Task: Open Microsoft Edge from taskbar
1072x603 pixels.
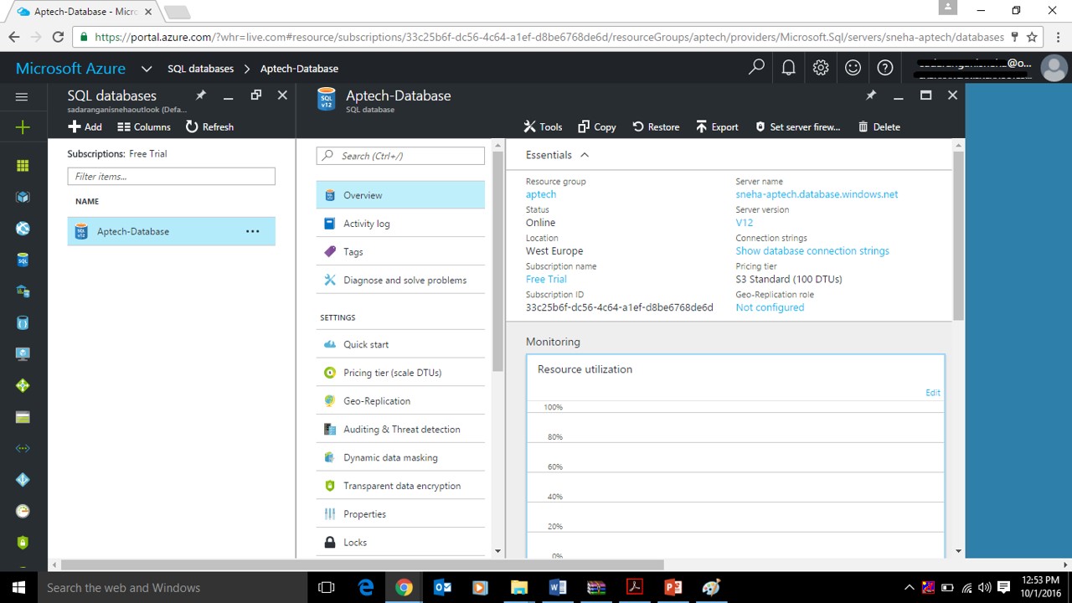Action: click(x=366, y=587)
